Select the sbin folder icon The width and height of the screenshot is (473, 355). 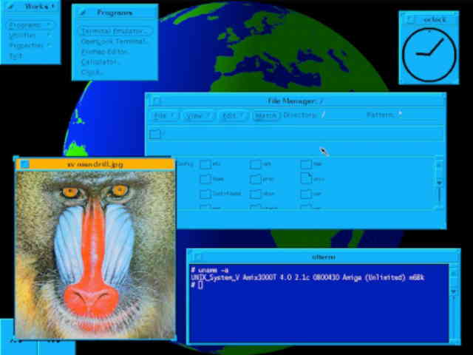click(256, 194)
